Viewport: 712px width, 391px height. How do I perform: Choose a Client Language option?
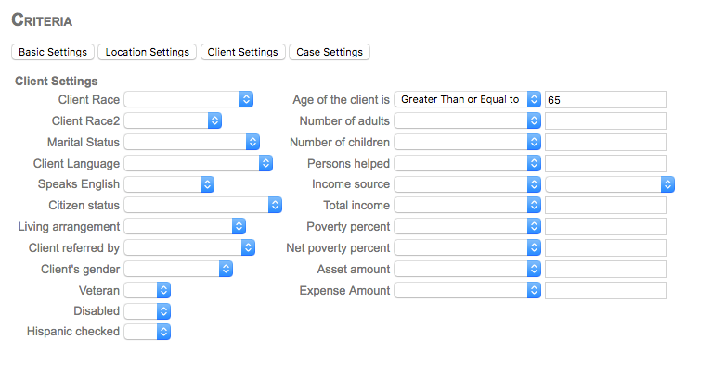tap(198, 163)
